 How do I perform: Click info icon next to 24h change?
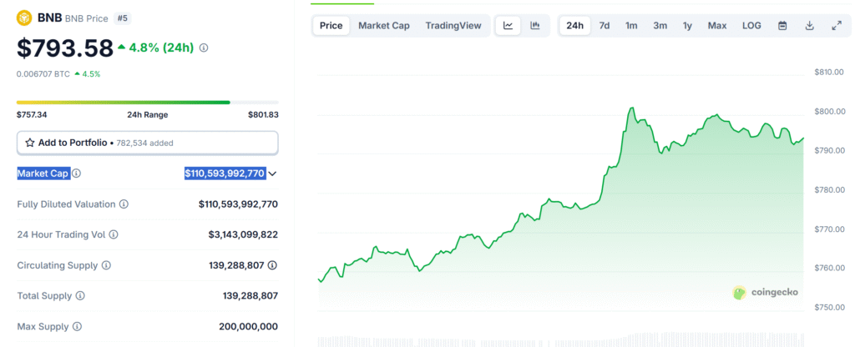pyautogui.click(x=204, y=48)
